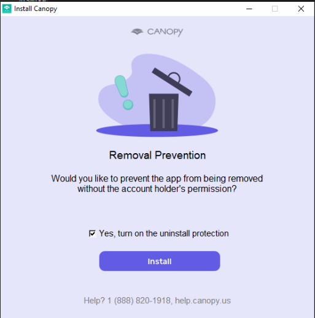Click the question about preventing app removal

pyautogui.click(x=157, y=184)
